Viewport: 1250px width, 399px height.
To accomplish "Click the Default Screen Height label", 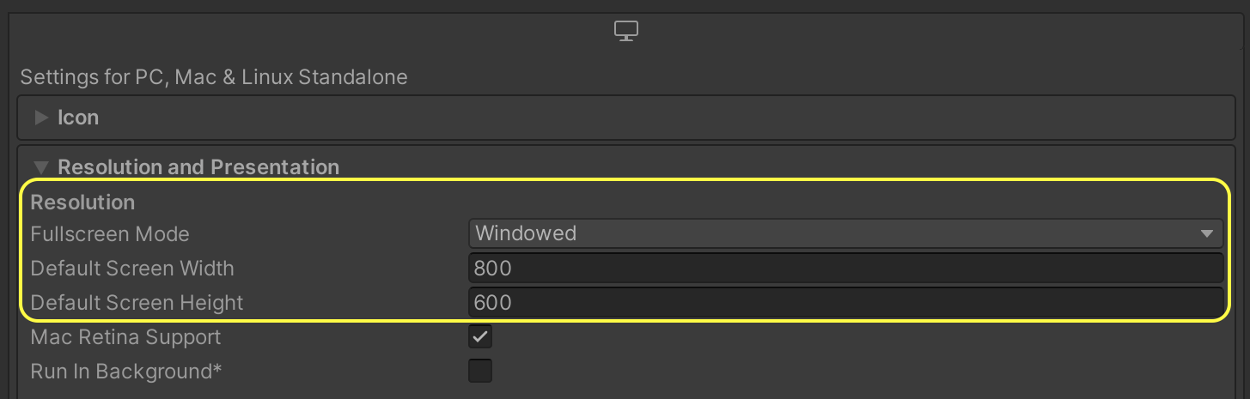I will [137, 303].
